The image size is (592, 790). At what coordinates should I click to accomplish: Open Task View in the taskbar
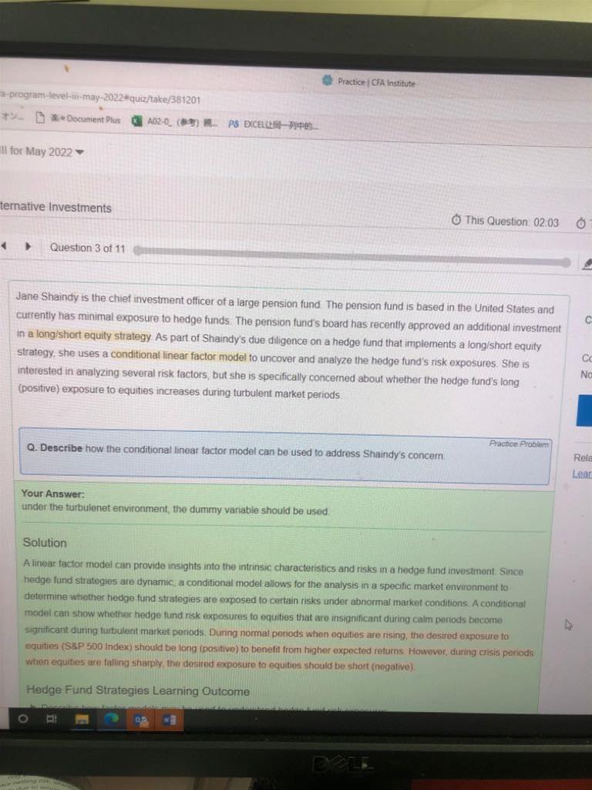pos(52,719)
